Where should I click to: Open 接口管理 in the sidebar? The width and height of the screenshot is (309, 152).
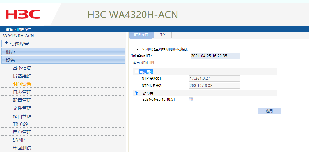pos(22,117)
